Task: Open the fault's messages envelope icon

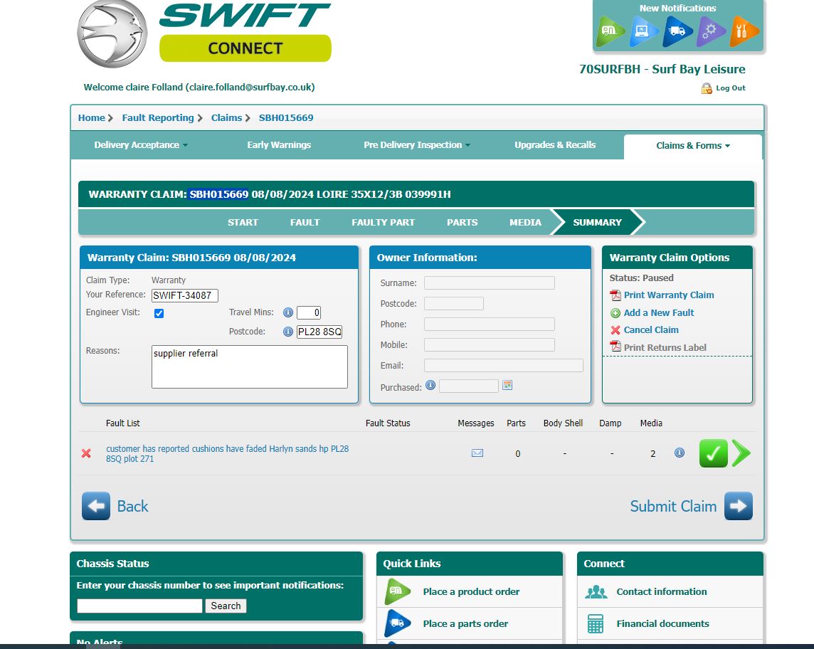Action: (477, 453)
